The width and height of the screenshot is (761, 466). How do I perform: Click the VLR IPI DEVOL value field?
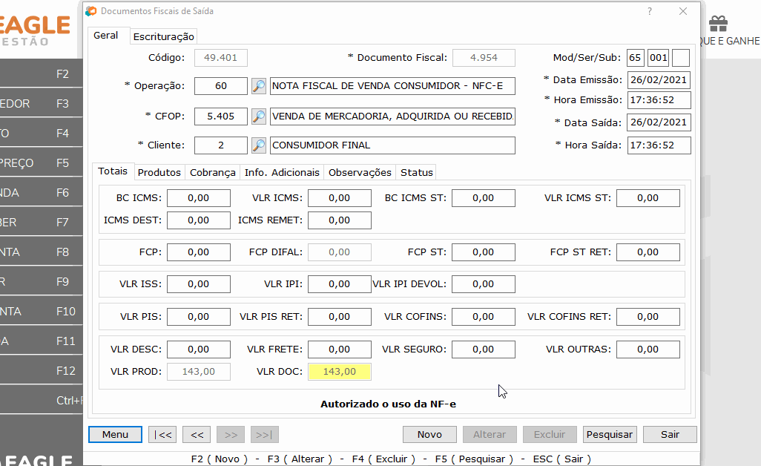tap(484, 284)
